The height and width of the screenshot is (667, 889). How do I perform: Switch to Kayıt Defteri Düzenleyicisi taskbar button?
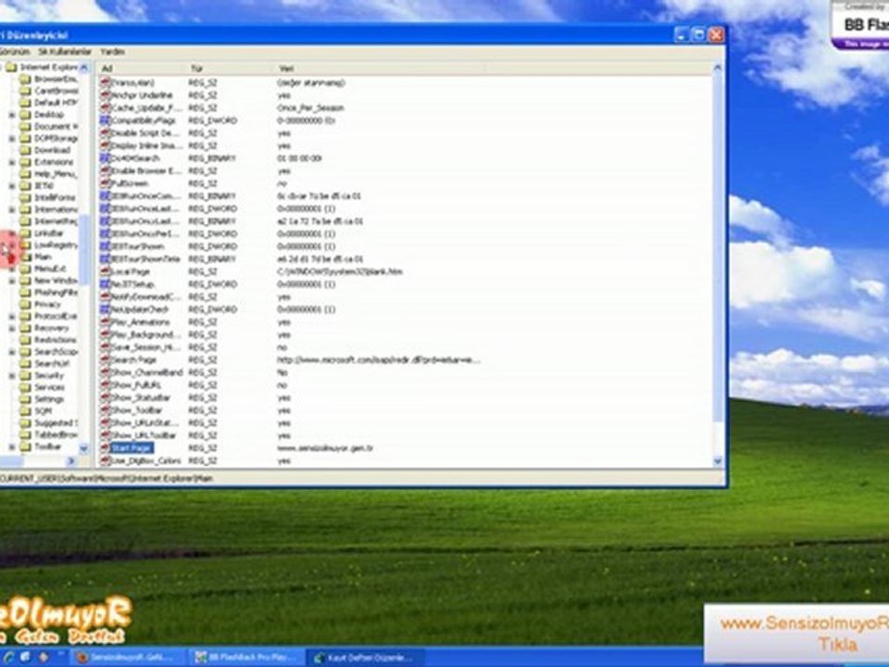tap(365, 658)
